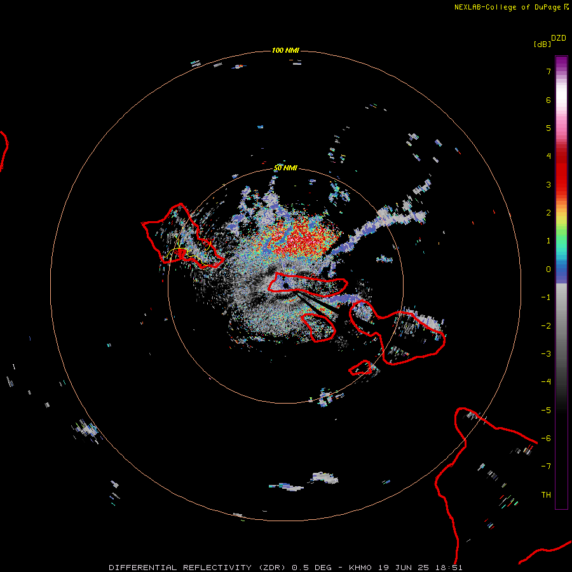This screenshot has width=572, height=572.
Task: Click the -1 value on the color scale
Action: click(546, 297)
